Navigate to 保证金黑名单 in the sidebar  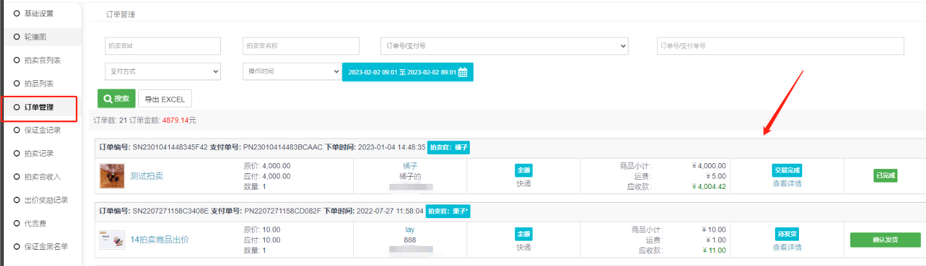[x=46, y=247]
